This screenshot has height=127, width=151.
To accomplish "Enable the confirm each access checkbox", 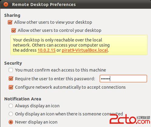I will [x=11, y=70].
